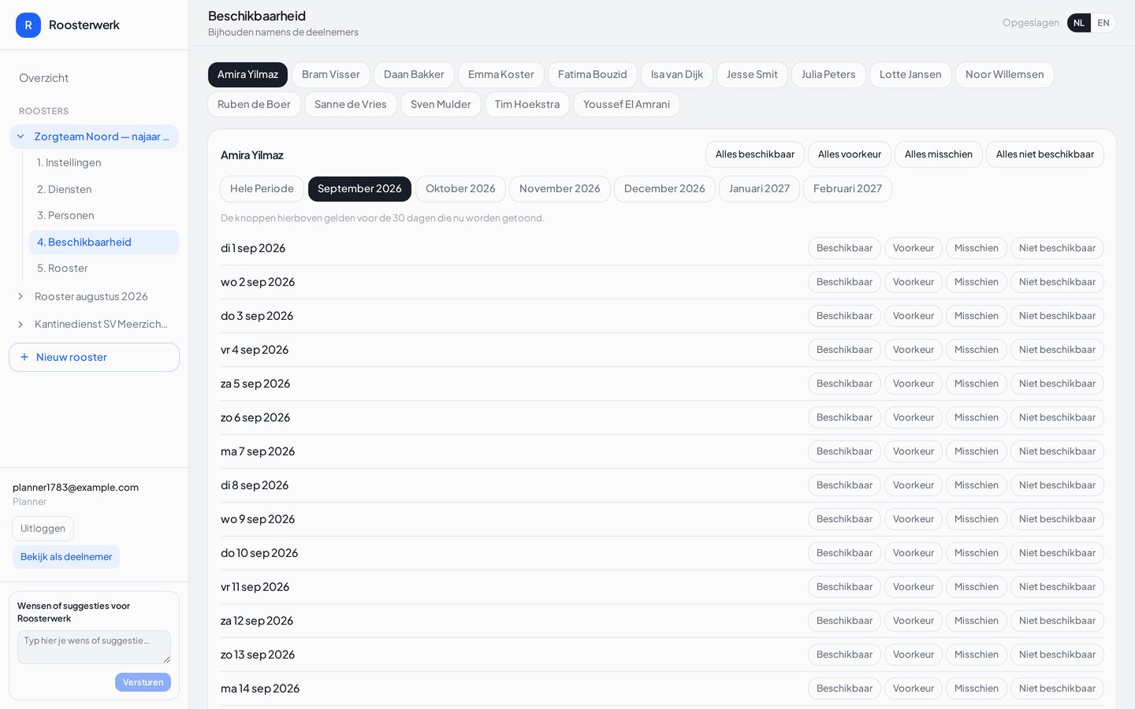Image resolution: width=1135 pixels, height=709 pixels.
Task: Click the blue R Roosterwerk logo icon
Action: 28,25
